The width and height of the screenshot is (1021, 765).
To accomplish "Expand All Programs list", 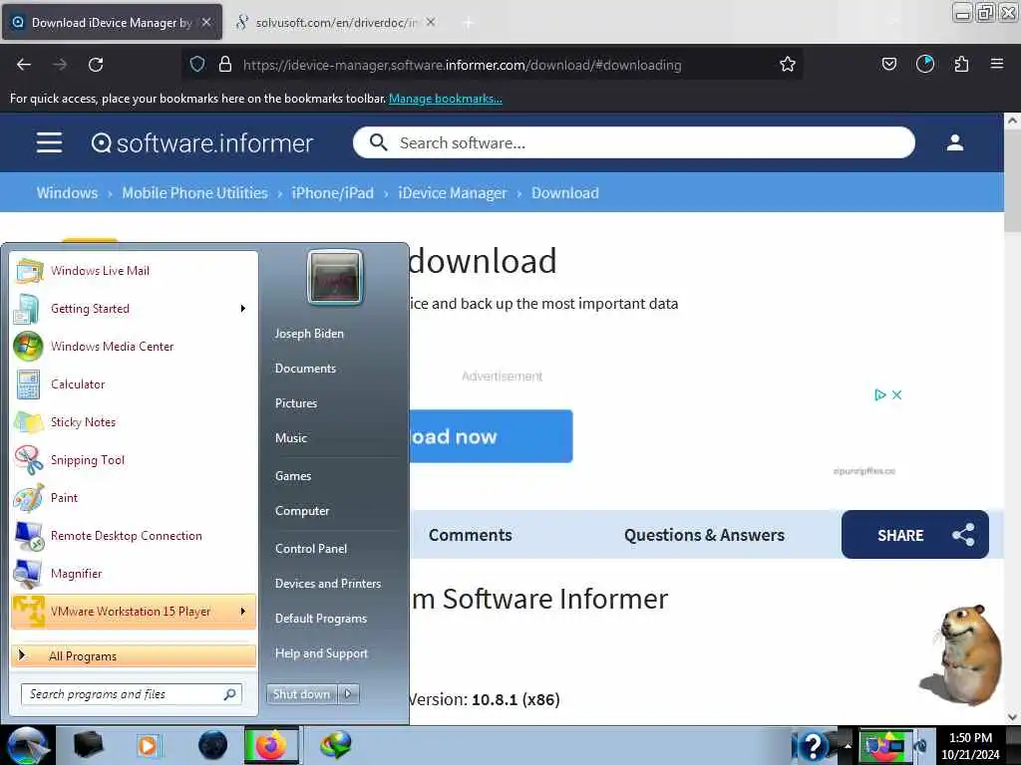I will coord(135,655).
